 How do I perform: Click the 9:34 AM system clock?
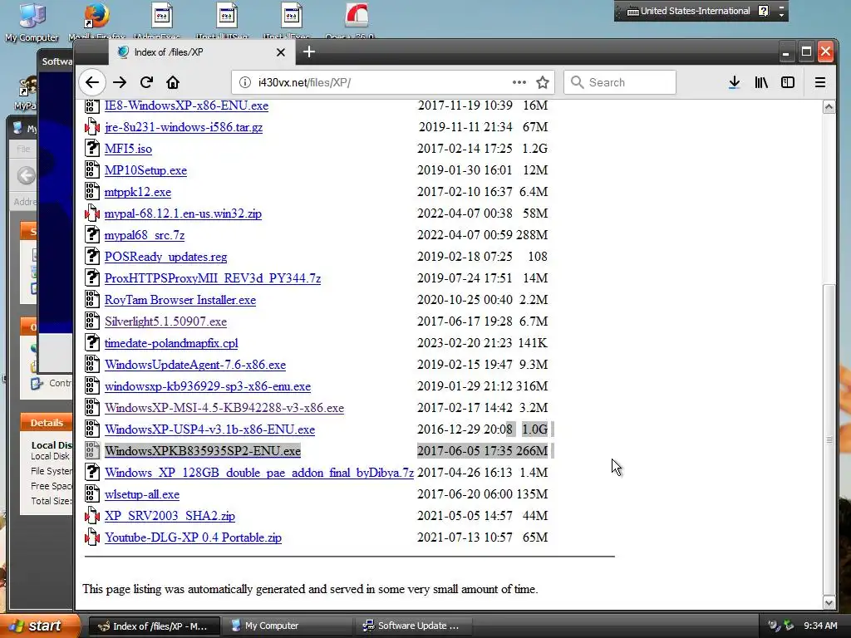point(820,626)
